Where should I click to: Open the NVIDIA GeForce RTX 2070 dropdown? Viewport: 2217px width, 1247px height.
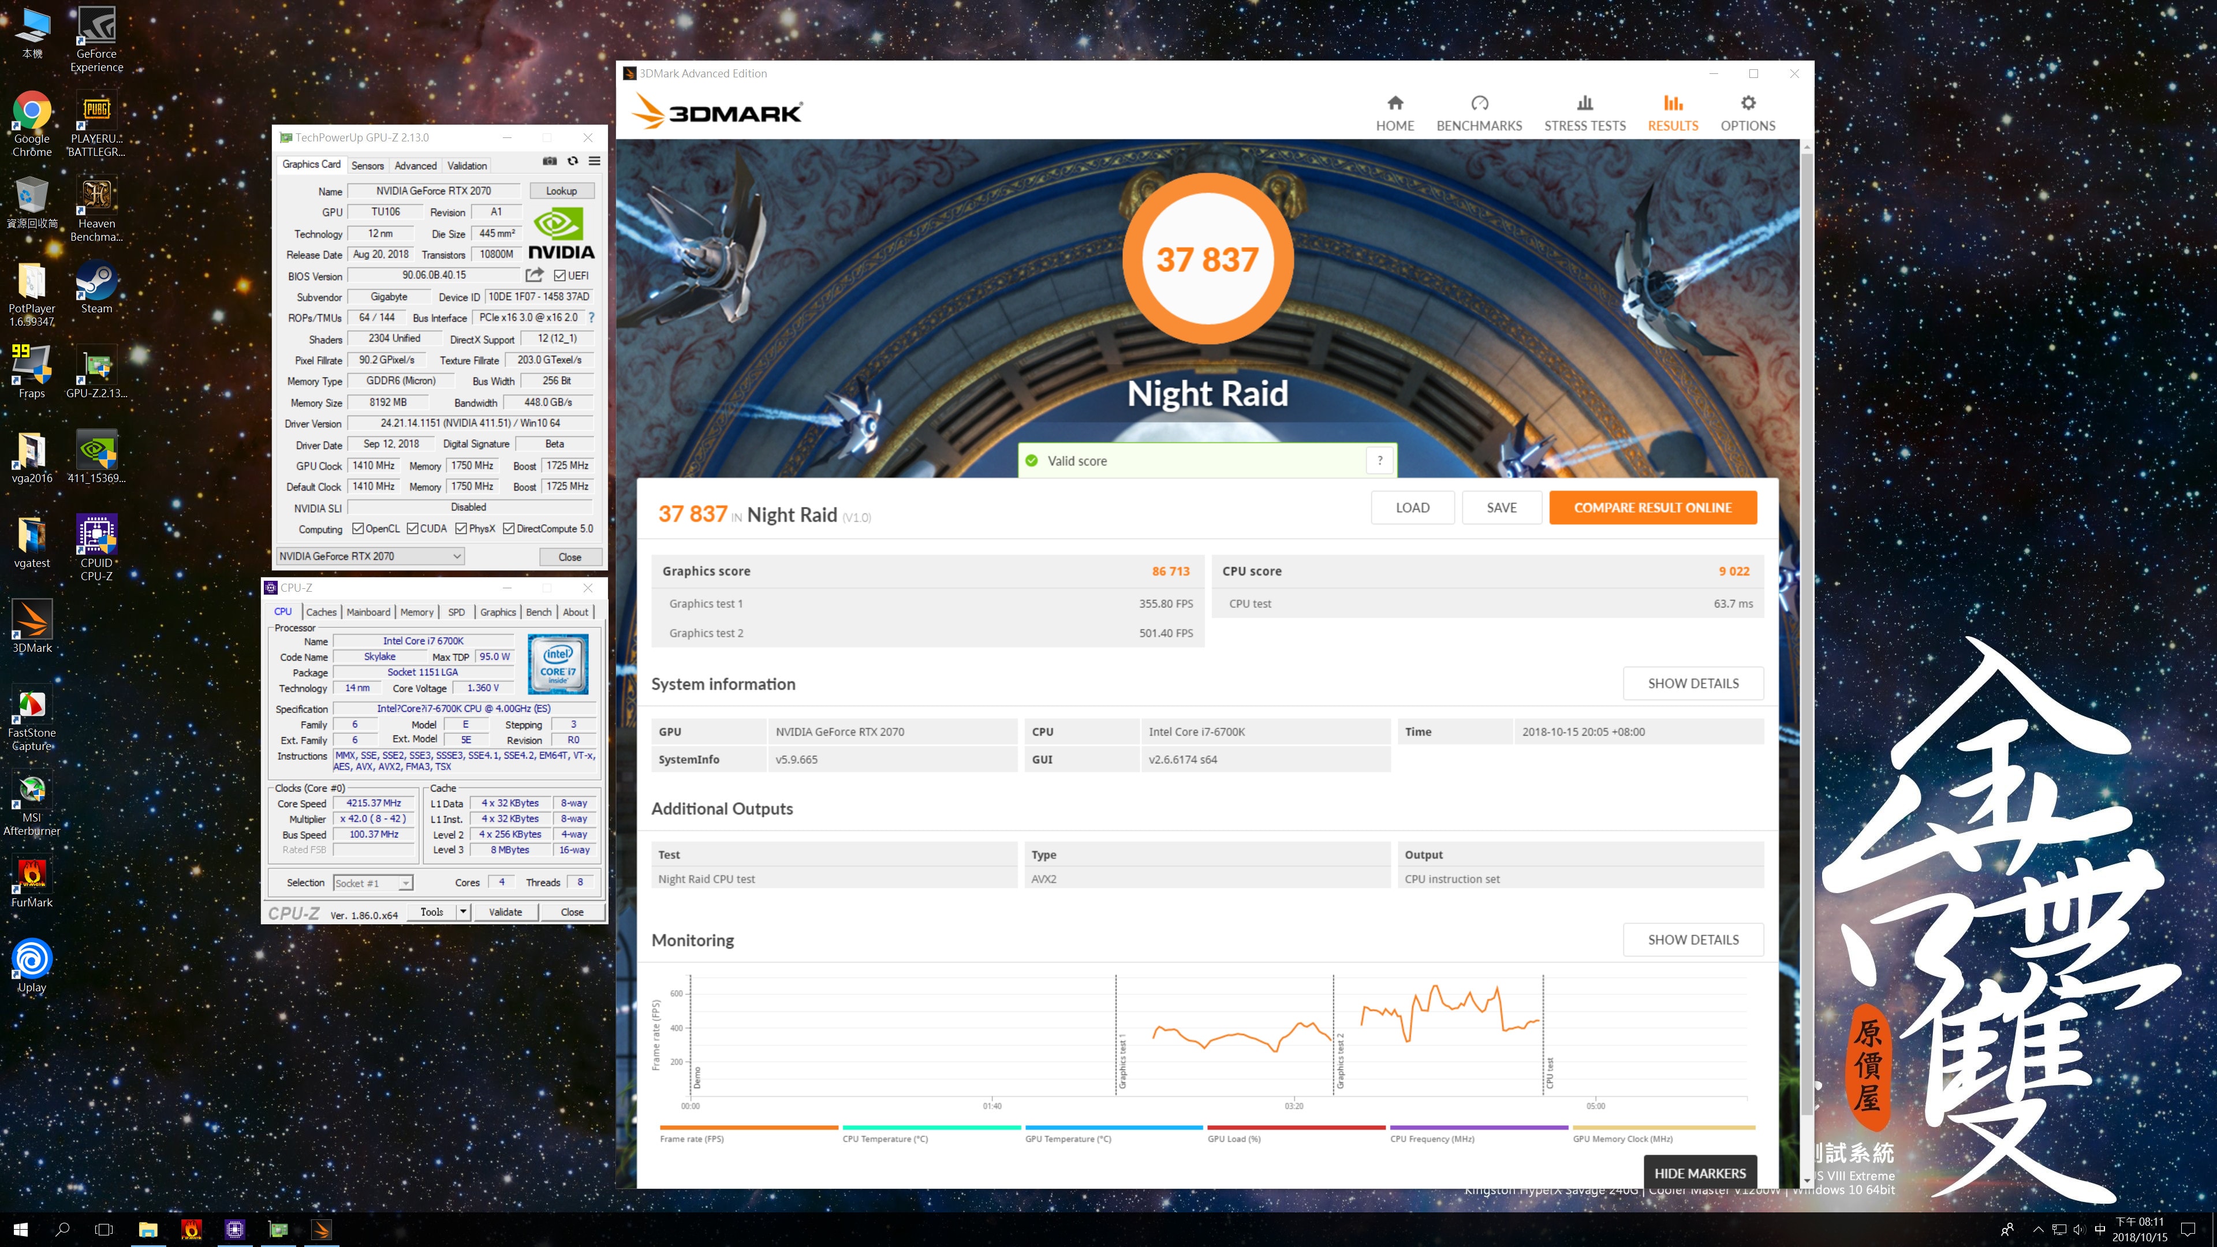tap(370, 557)
